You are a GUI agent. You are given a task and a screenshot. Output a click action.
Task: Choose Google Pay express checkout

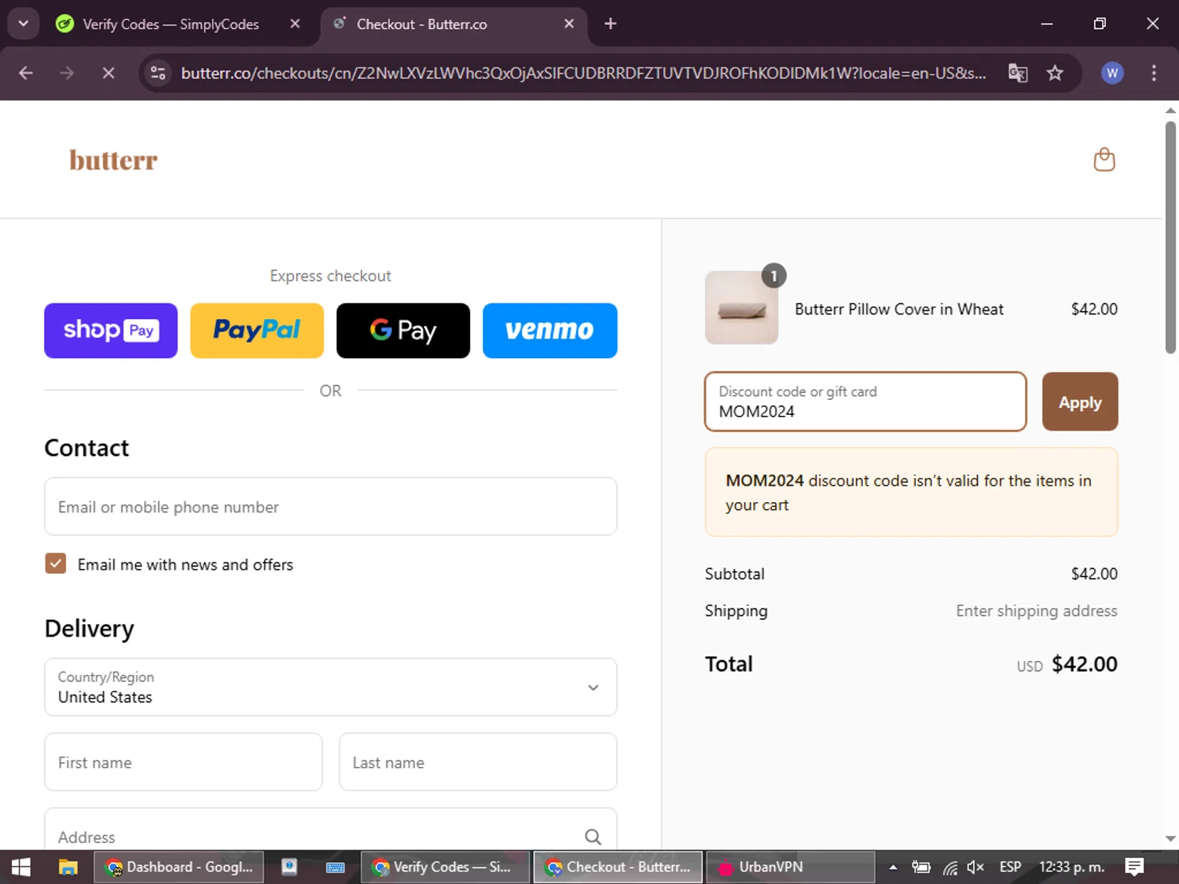tap(403, 331)
